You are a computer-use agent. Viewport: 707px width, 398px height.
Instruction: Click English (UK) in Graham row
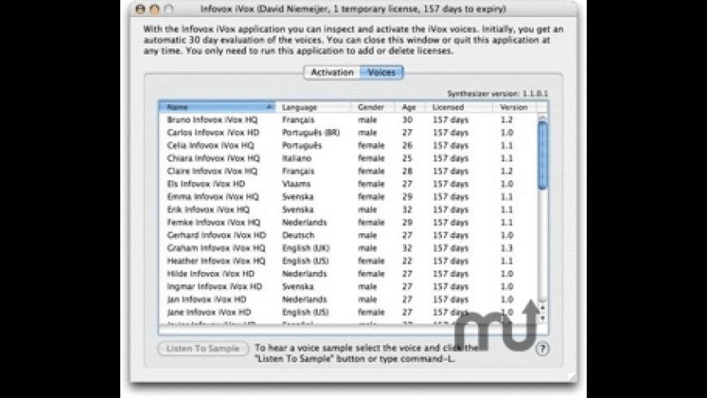(306, 249)
